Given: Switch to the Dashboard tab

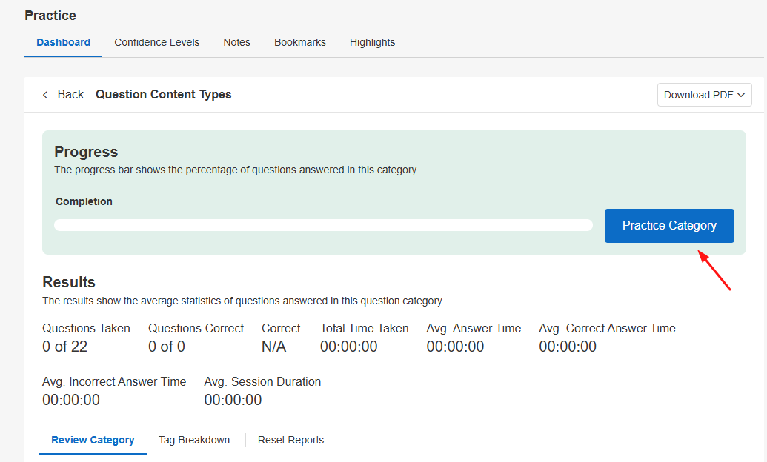Looking at the screenshot, I should coord(63,43).
